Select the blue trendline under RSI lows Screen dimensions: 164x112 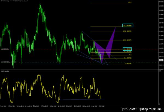pos(82,99)
